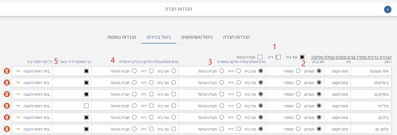Delete the ביאליק 19 building row
This screenshot has height=135, width=397.
click(7, 83)
